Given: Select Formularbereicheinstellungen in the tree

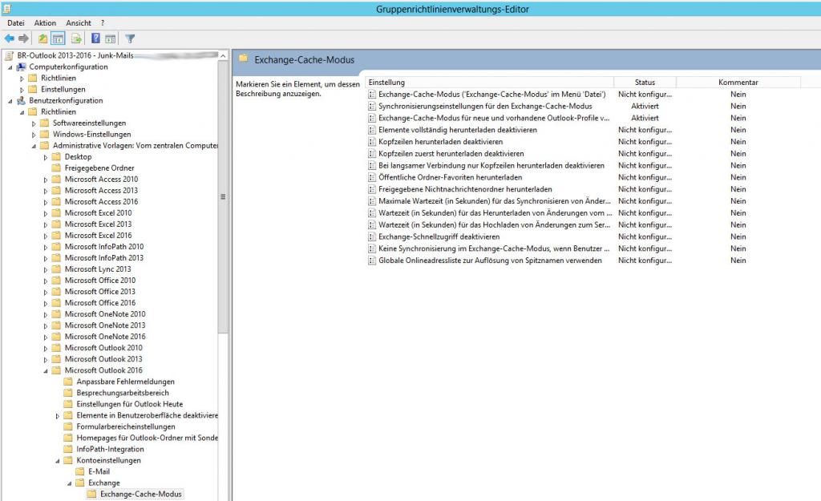Looking at the screenshot, I should pos(126,426).
